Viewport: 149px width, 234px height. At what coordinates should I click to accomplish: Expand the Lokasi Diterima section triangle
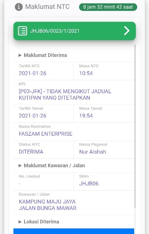click(x=20, y=222)
